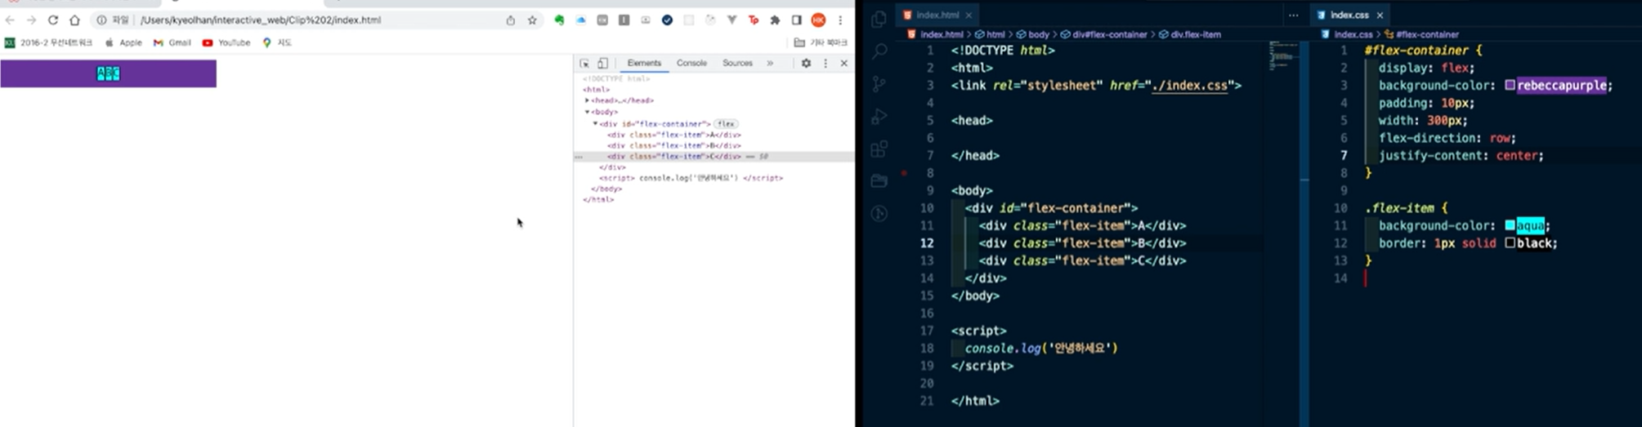Click 'flex-direction: row;' css line
This screenshot has width=1642, height=427.
click(x=1447, y=138)
